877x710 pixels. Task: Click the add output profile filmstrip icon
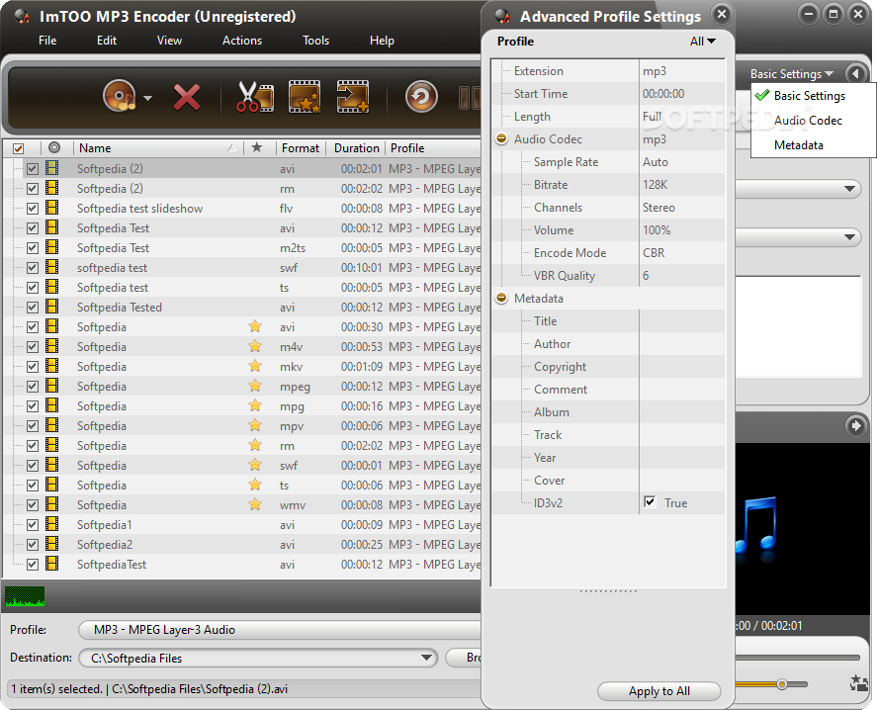pyautogui.click(x=352, y=97)
